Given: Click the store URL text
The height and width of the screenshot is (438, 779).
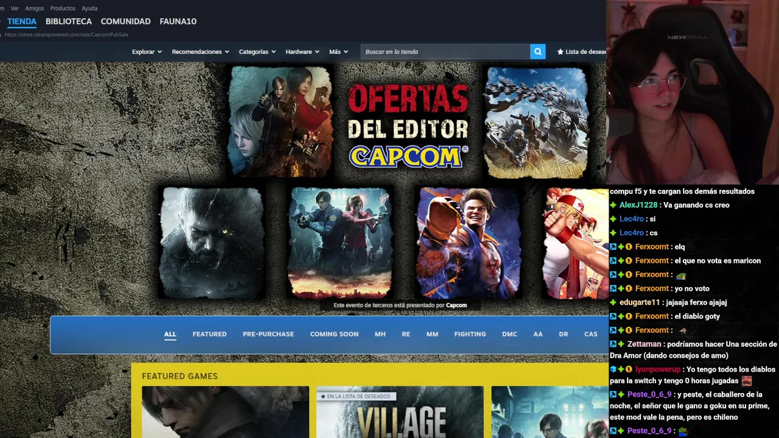Looking at the screenshot, I should 66,35.
